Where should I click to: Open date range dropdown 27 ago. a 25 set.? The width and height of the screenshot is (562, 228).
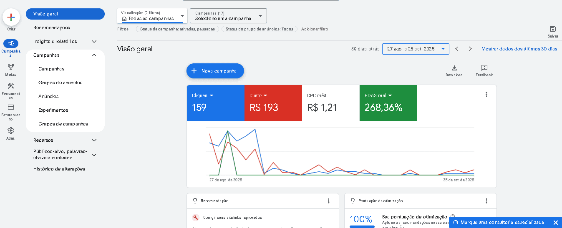(x=416, y=49)
